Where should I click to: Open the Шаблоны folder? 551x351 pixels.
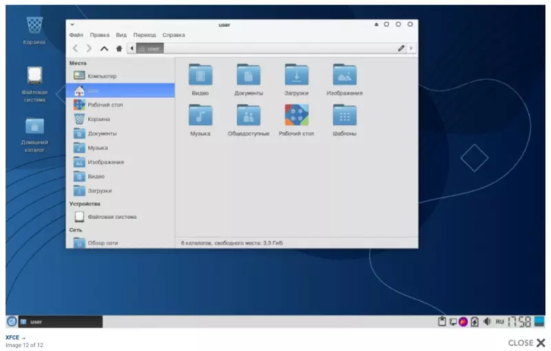pos(344,116)
